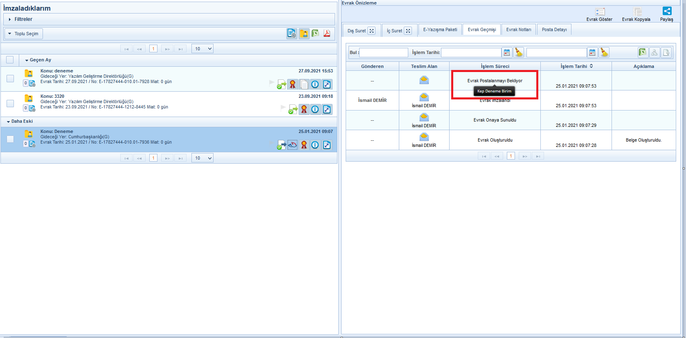686x338 pixels.
Task: Toggle the select-all checkbox in the list header
Action: pos(10,60)
